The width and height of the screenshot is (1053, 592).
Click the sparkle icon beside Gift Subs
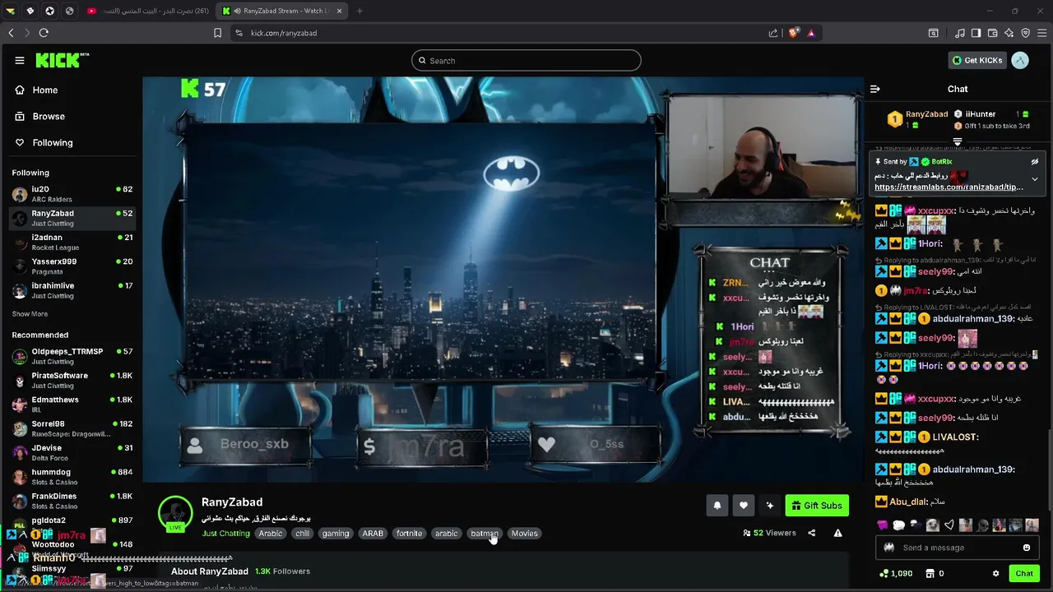pos(770,506)
